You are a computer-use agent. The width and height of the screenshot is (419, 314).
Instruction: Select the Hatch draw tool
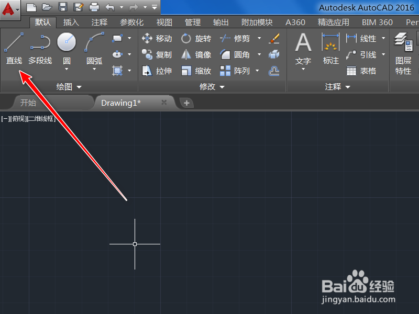117,71
